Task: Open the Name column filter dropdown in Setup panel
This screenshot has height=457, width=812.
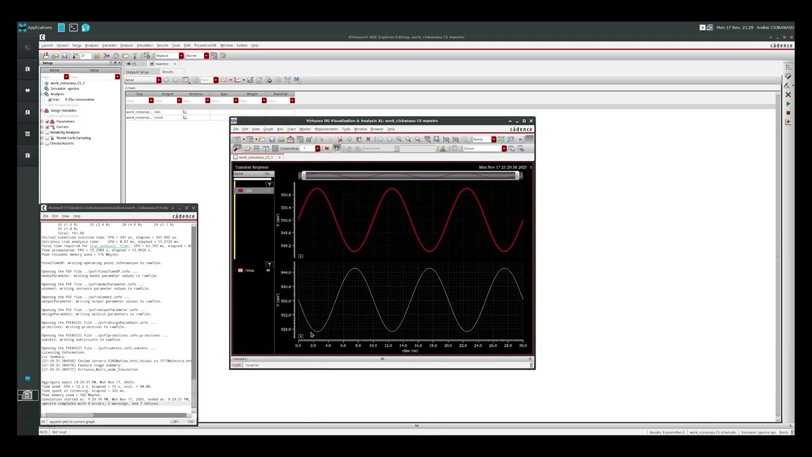Action: 66,77
